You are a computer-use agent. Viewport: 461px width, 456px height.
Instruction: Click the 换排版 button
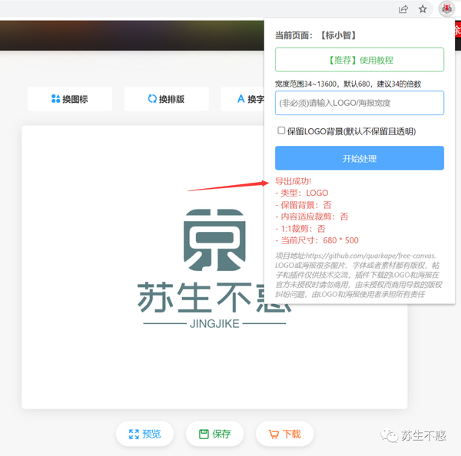(167, 99)
